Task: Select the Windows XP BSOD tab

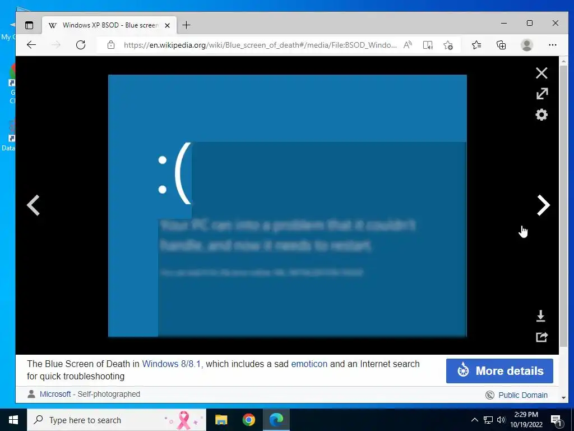Action: click(x=109, y=25)
